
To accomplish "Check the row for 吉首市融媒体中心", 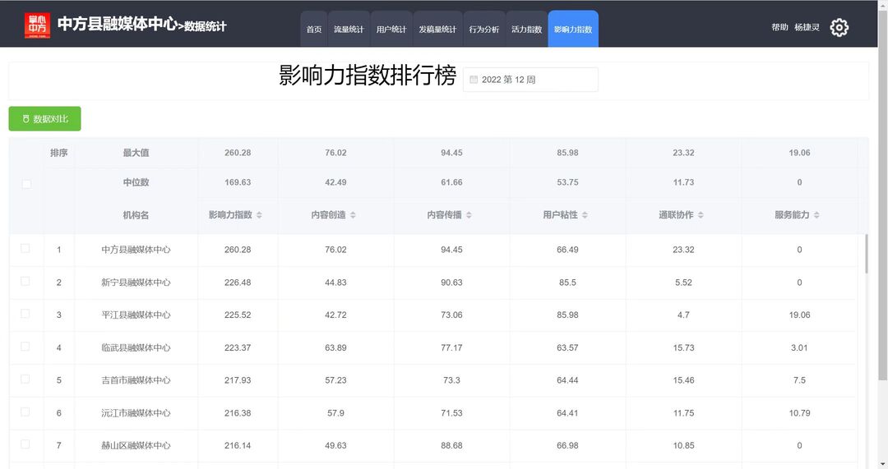I will point(25,379).
